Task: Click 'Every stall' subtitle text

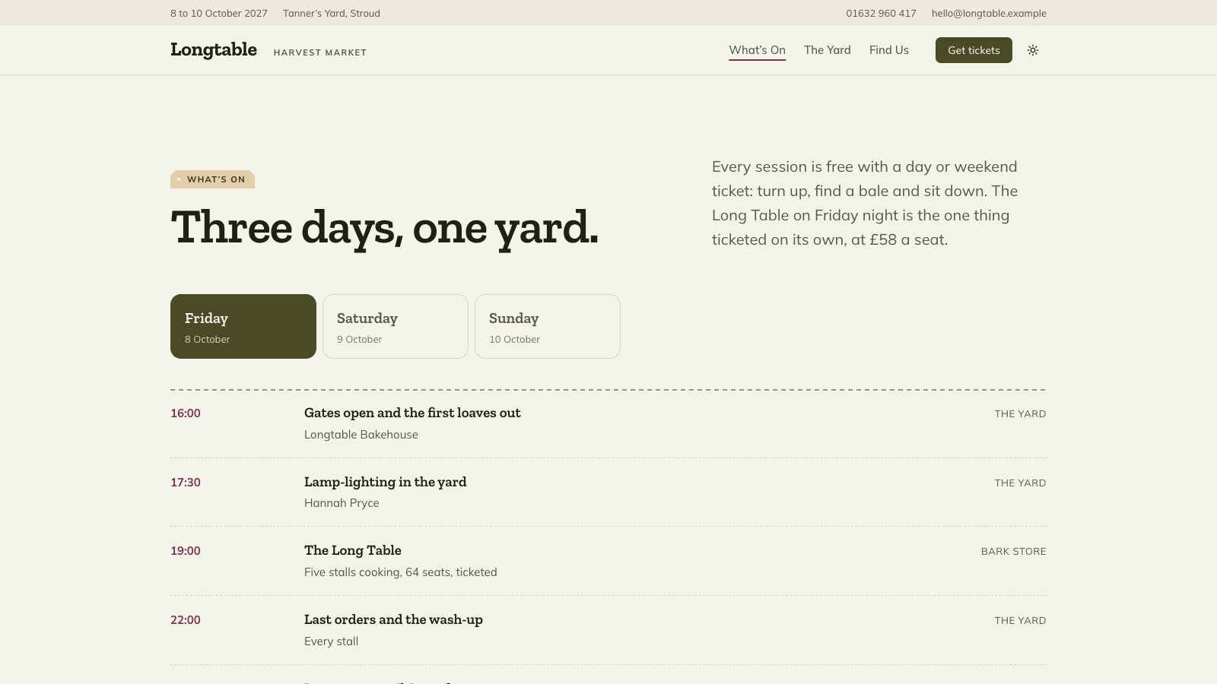Action: (332, 641)
